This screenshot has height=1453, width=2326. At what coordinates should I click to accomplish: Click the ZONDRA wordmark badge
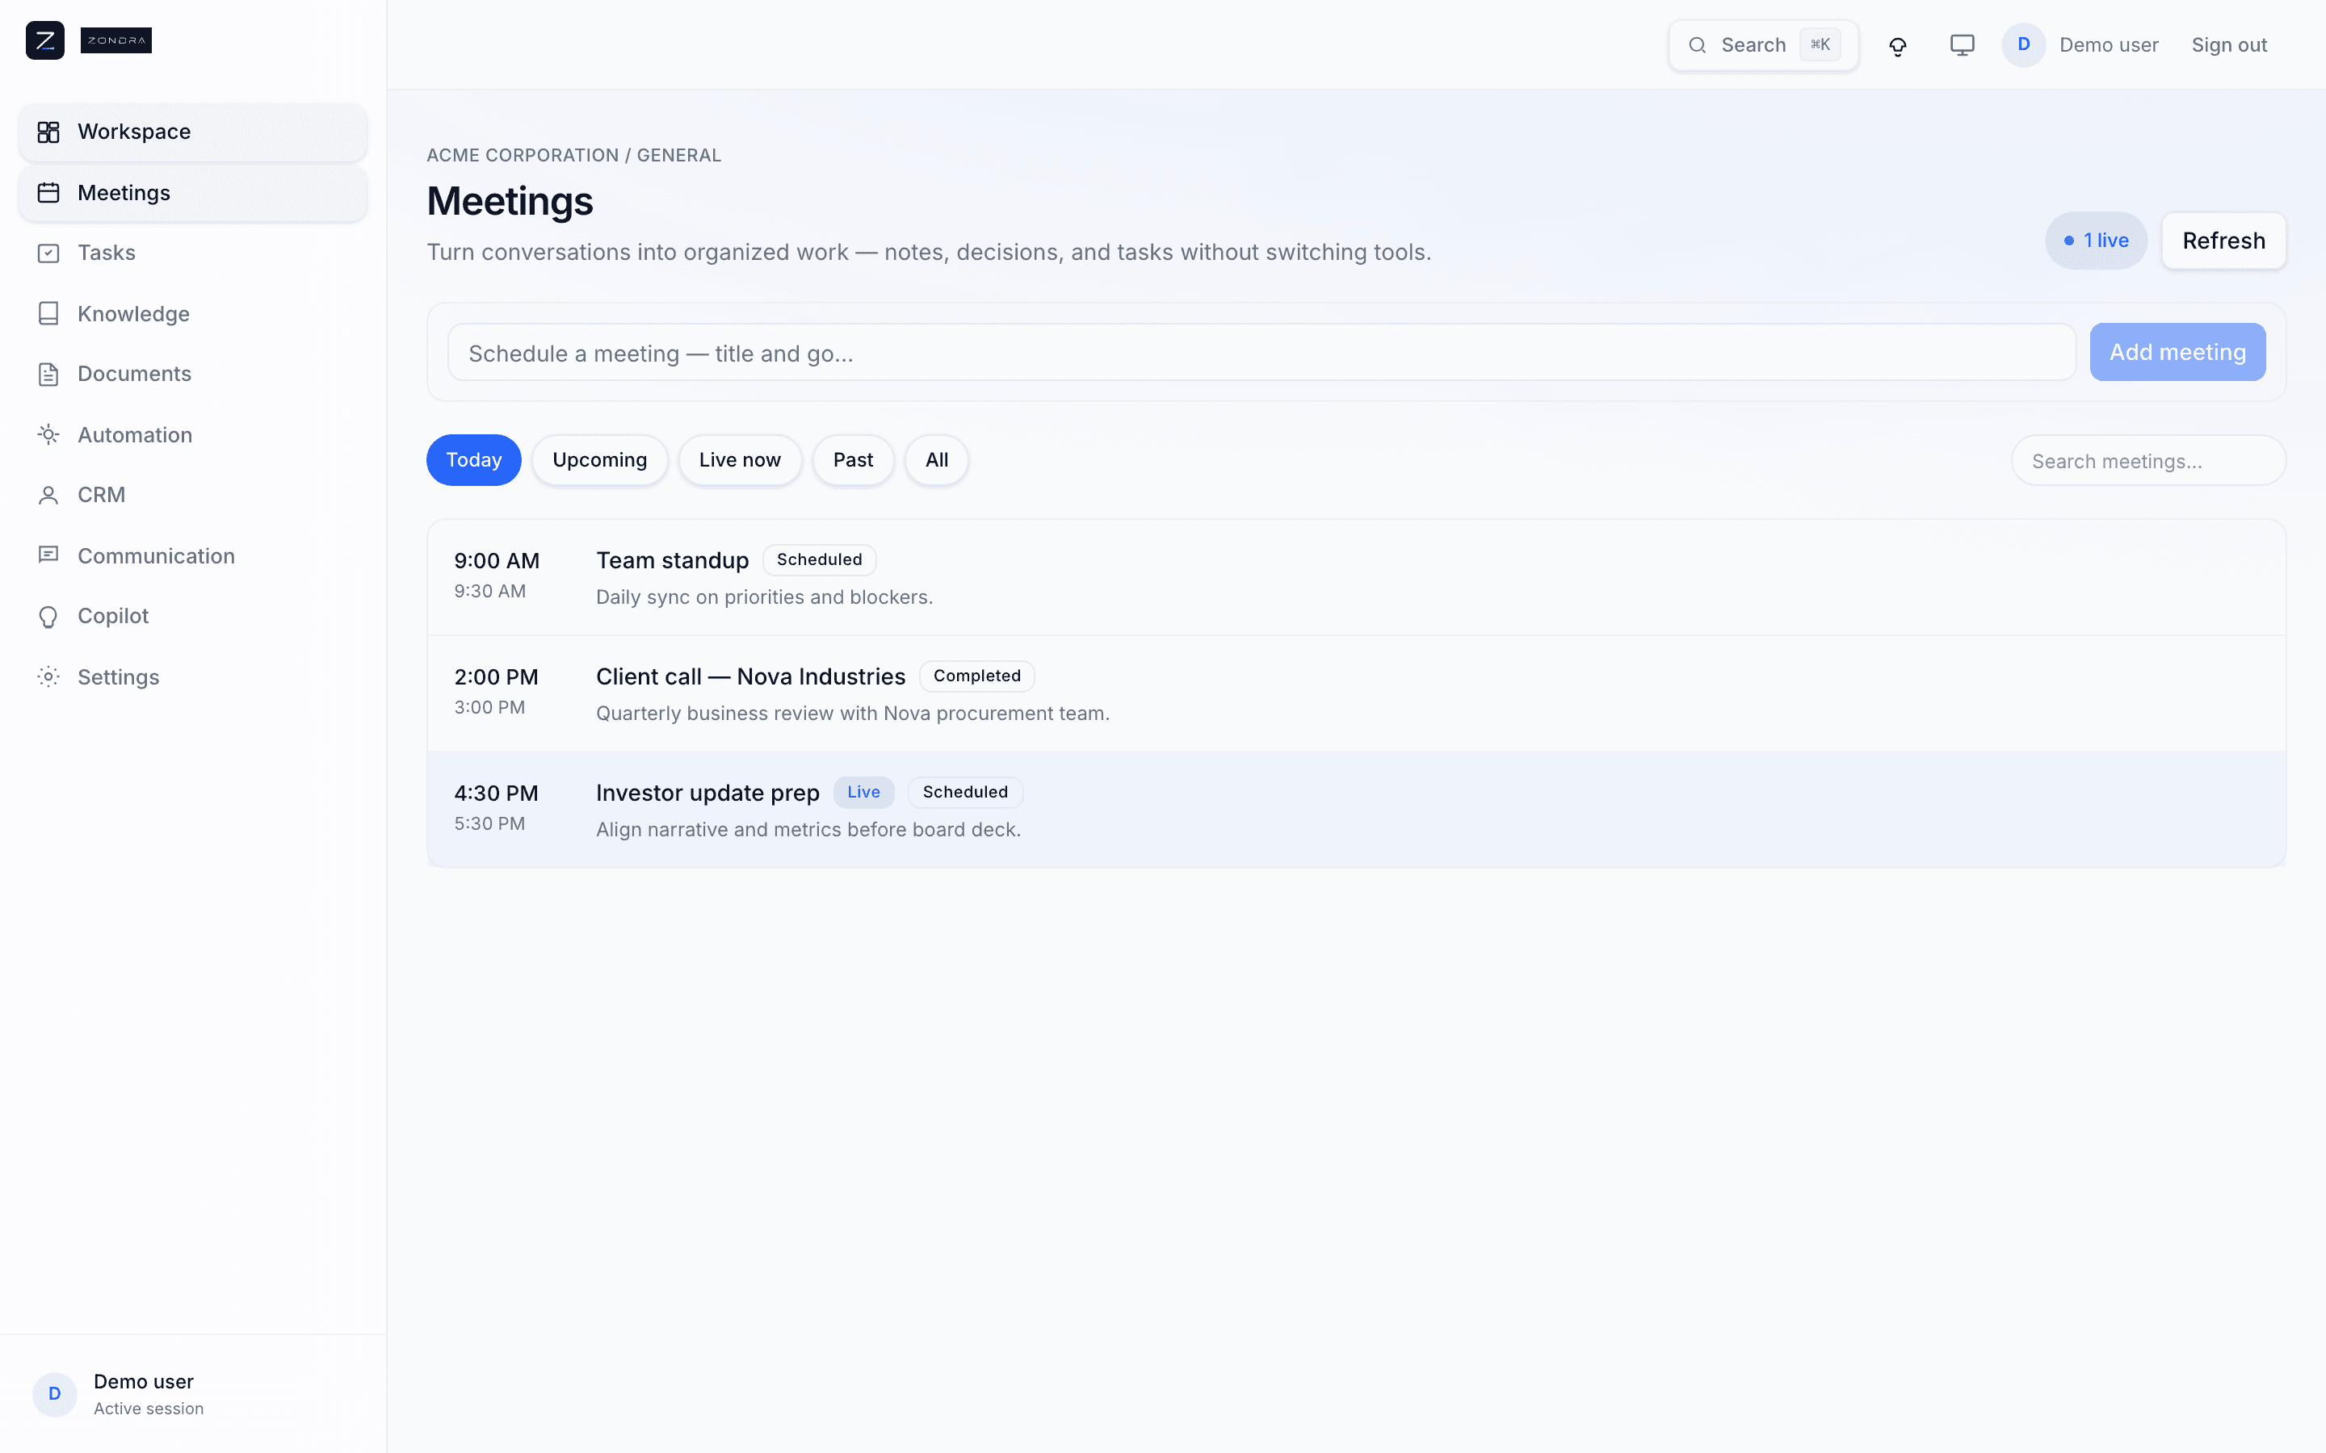click(116, 40)
